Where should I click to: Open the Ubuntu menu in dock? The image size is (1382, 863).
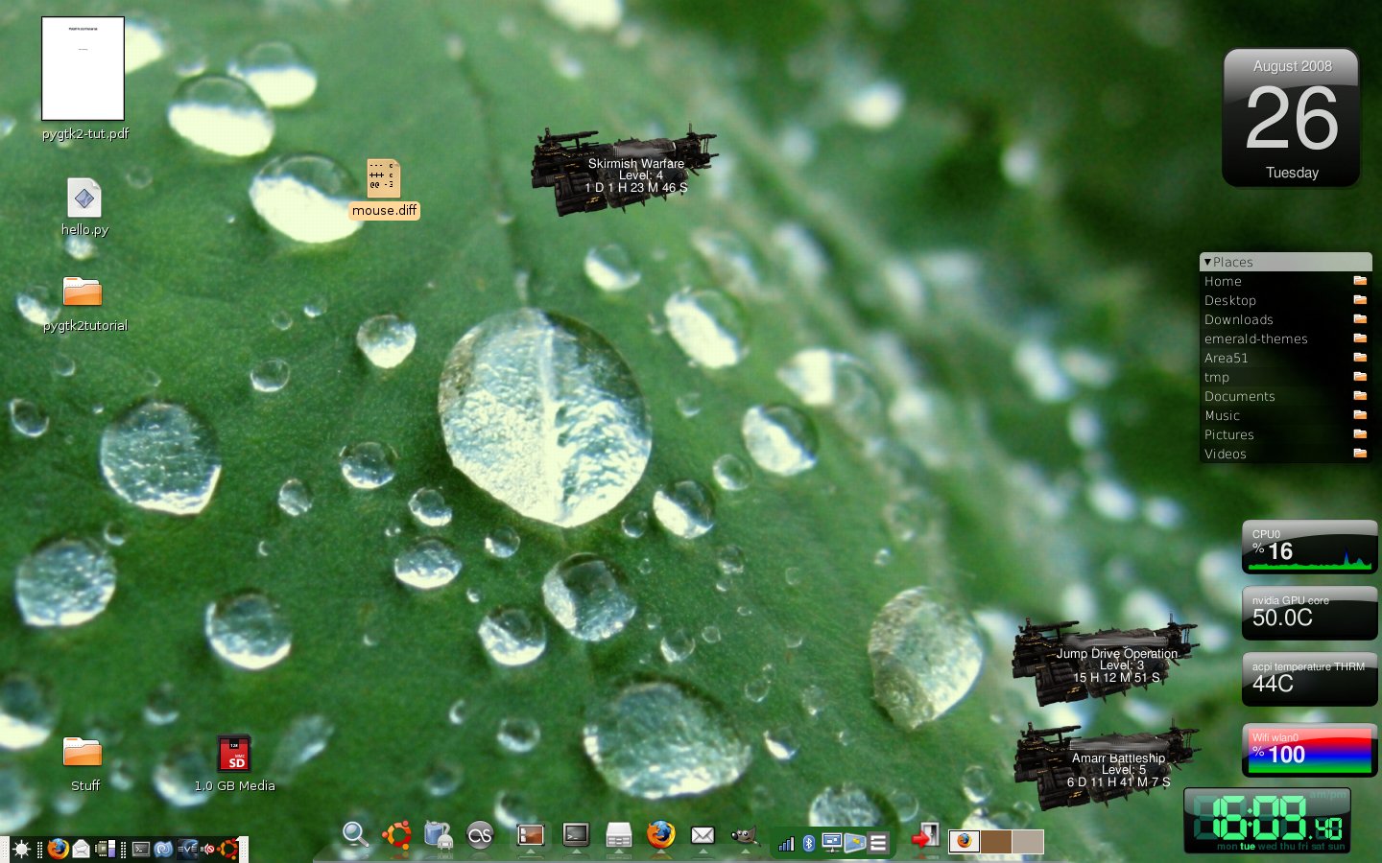[396, 835]
